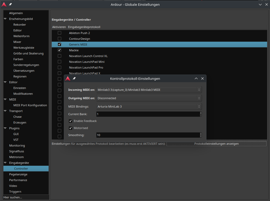Collapse the MIDI tree section

(5, 99)
